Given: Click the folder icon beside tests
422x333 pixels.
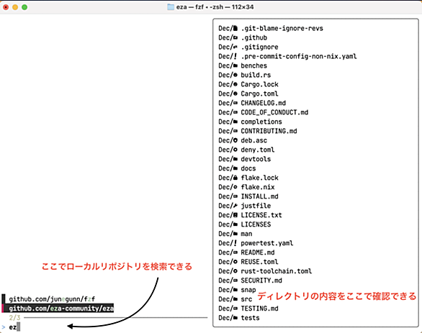Looking at the screenshot, I should pyautogui.click(x=235, y=318).
